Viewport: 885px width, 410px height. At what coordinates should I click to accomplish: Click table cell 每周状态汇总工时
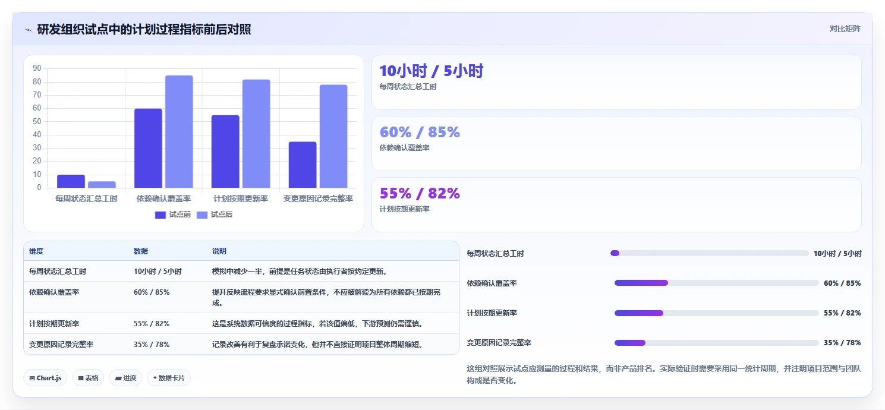point(58,271)
